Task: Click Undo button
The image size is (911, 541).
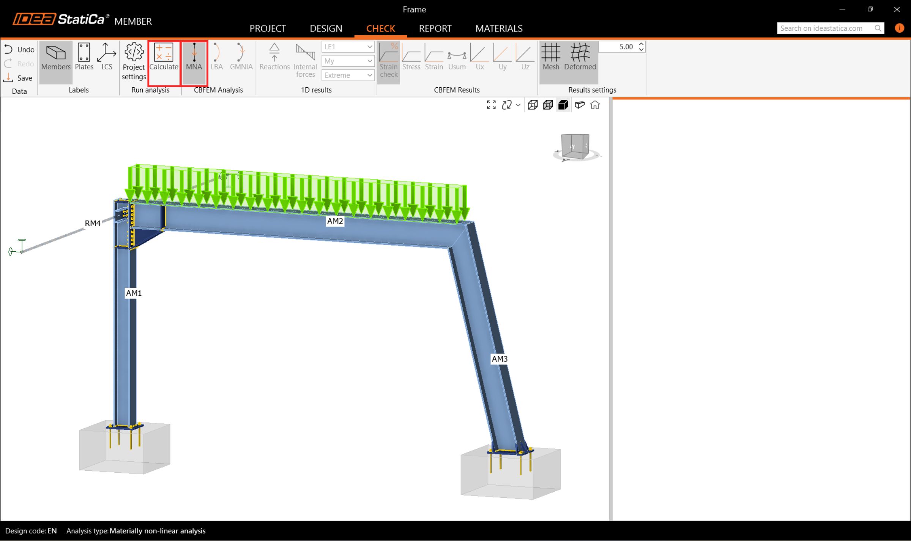Action: coord(19,49)
